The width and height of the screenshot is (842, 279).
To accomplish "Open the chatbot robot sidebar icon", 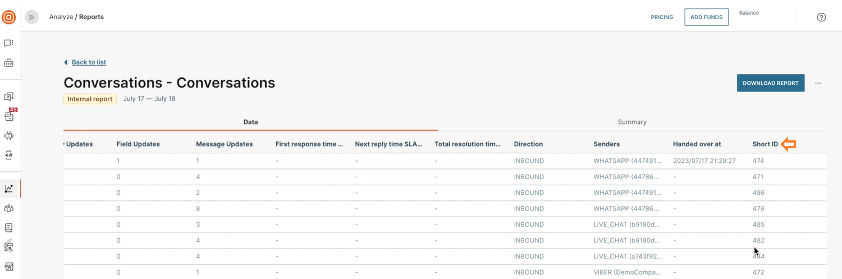I will (9, 135).
